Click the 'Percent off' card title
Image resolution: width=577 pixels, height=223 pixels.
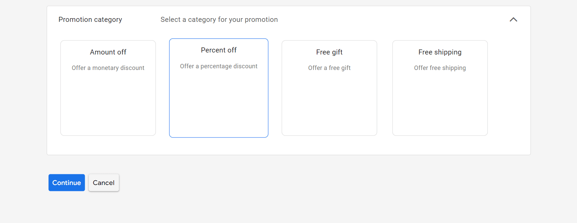[219, 50]
